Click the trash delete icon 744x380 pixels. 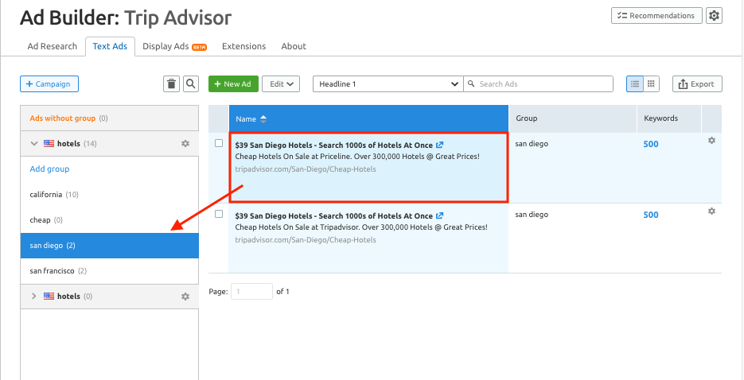tap(171, 83)
